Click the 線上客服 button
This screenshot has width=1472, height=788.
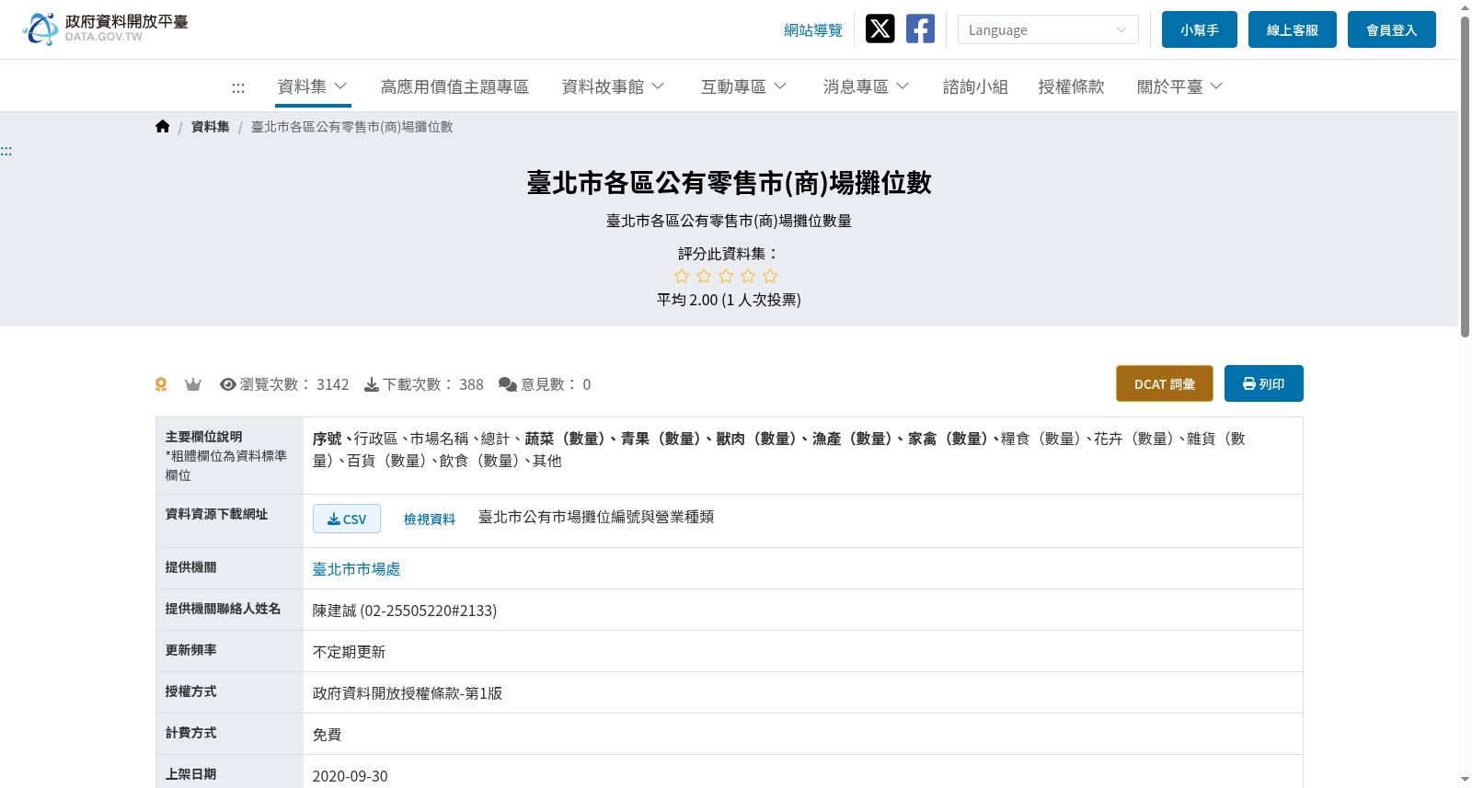tap(1293, 29)
